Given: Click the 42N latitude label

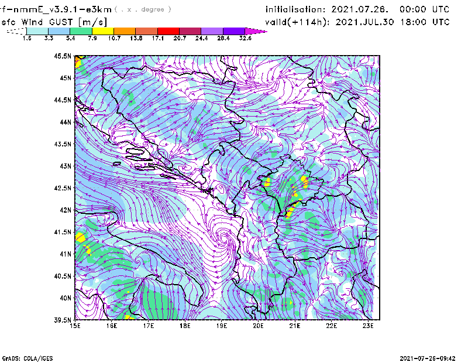Looking at the screenshot, I should coord(66,210).
